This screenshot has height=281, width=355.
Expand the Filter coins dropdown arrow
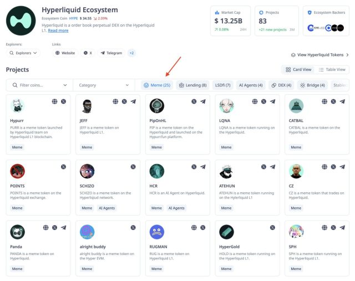65,85
